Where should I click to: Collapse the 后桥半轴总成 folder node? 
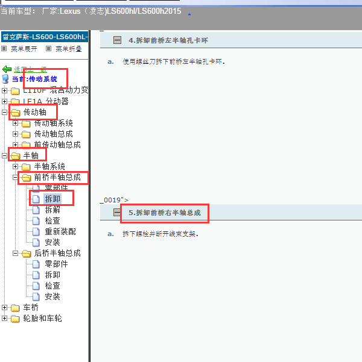[x=15, y=253]
